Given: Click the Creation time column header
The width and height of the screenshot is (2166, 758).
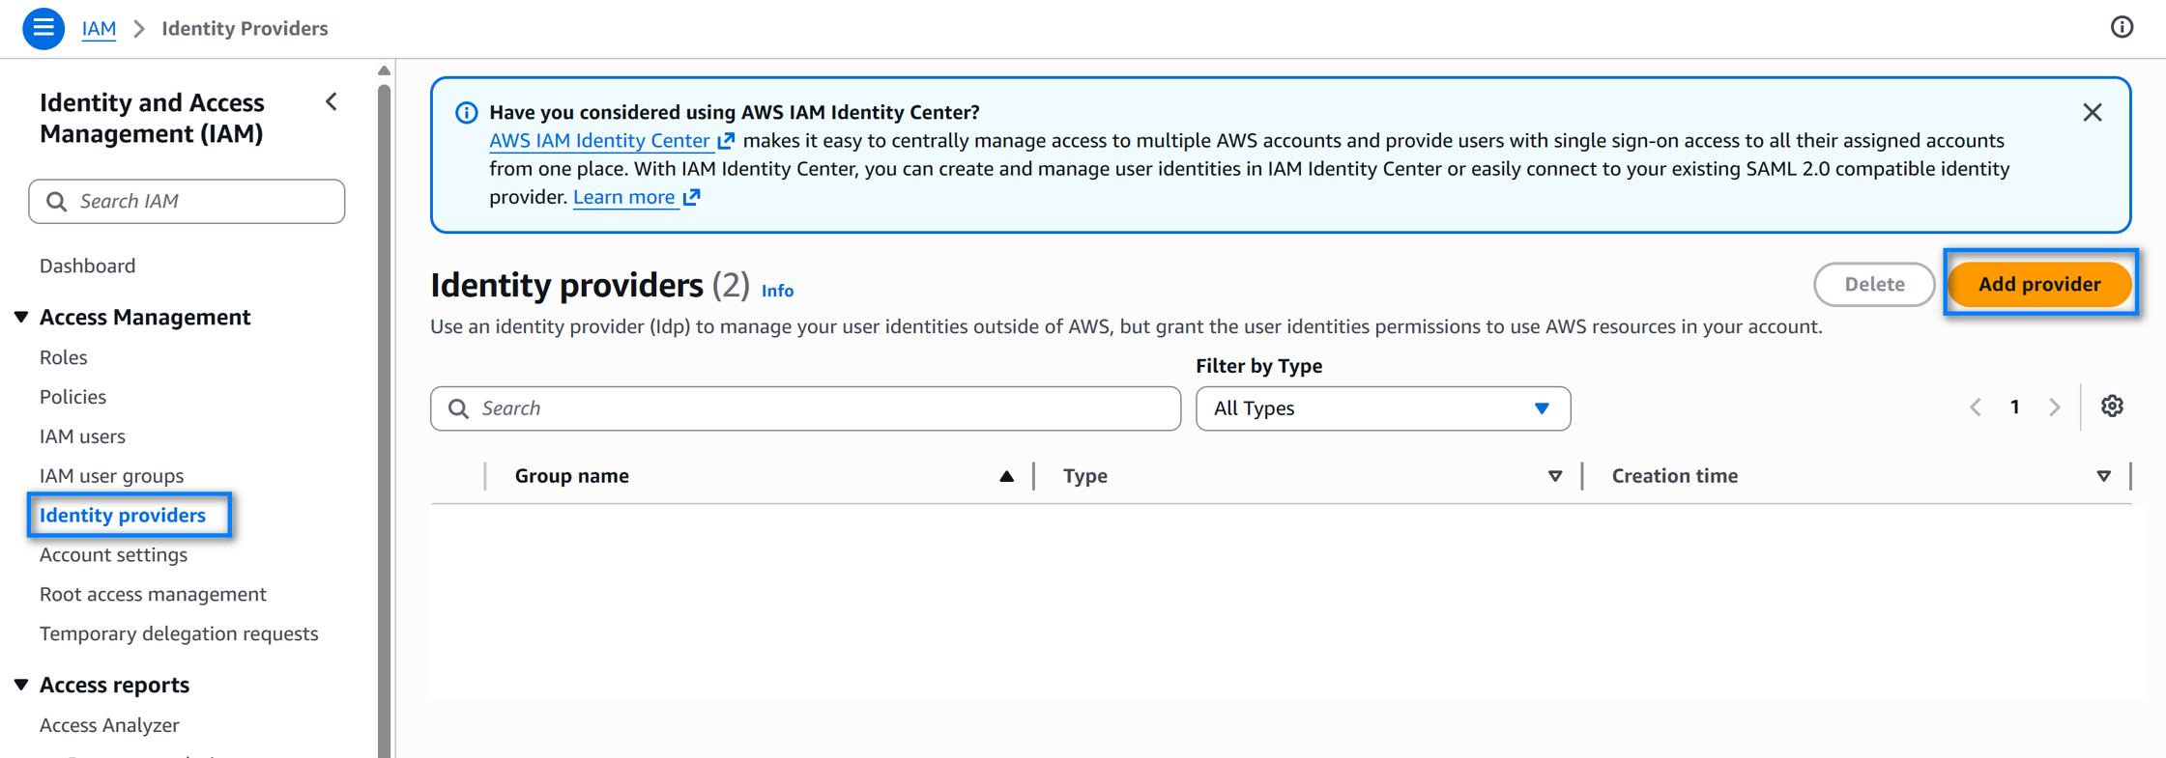Looking at the screenshot, I should point(1674,476).
